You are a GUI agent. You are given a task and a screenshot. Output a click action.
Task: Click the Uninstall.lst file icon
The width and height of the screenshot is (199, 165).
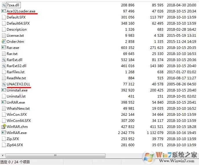click(x=4, y=96)
